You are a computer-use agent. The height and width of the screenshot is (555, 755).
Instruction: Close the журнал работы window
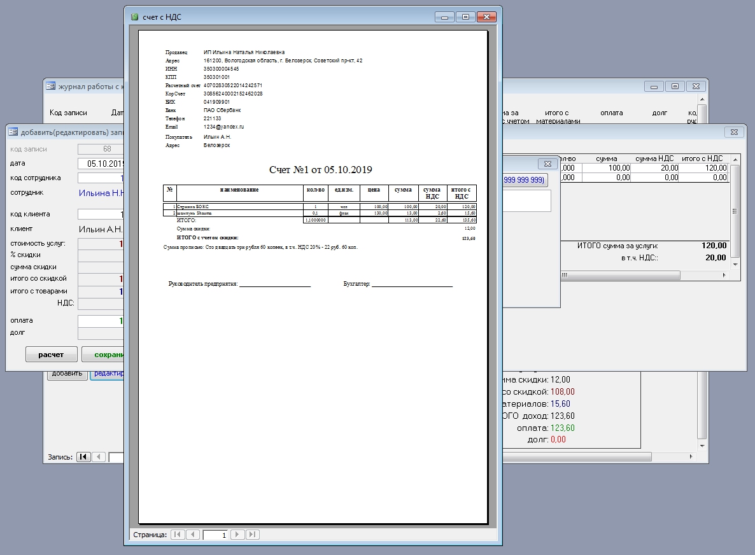[696, 86]
